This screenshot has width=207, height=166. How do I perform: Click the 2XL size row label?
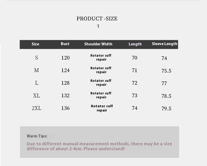click(36, 108)
